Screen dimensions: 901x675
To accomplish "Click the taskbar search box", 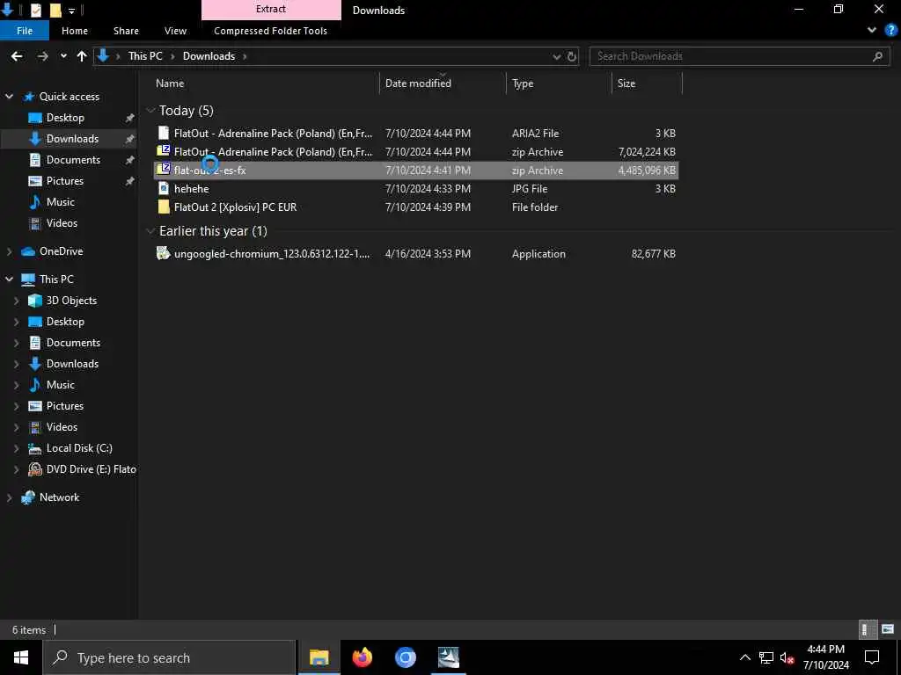I will (169, 657).
